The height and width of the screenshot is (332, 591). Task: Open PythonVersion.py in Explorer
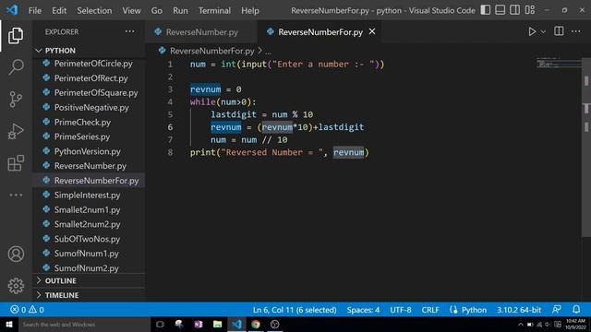[x=89, y=151]
